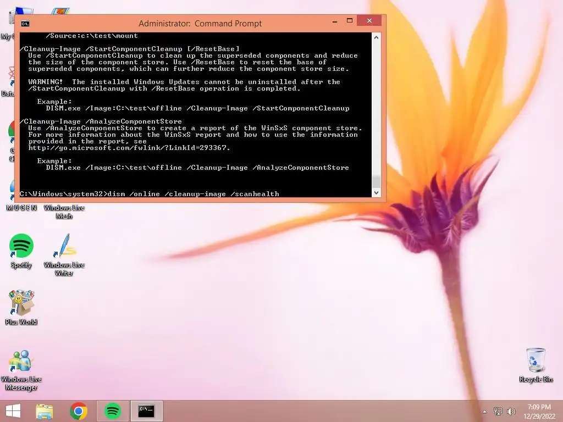Viewport: 563px width, 422px height.
Task: Open the Windows Live Messenger desktop shortcut
Action: tap(21, 370)
